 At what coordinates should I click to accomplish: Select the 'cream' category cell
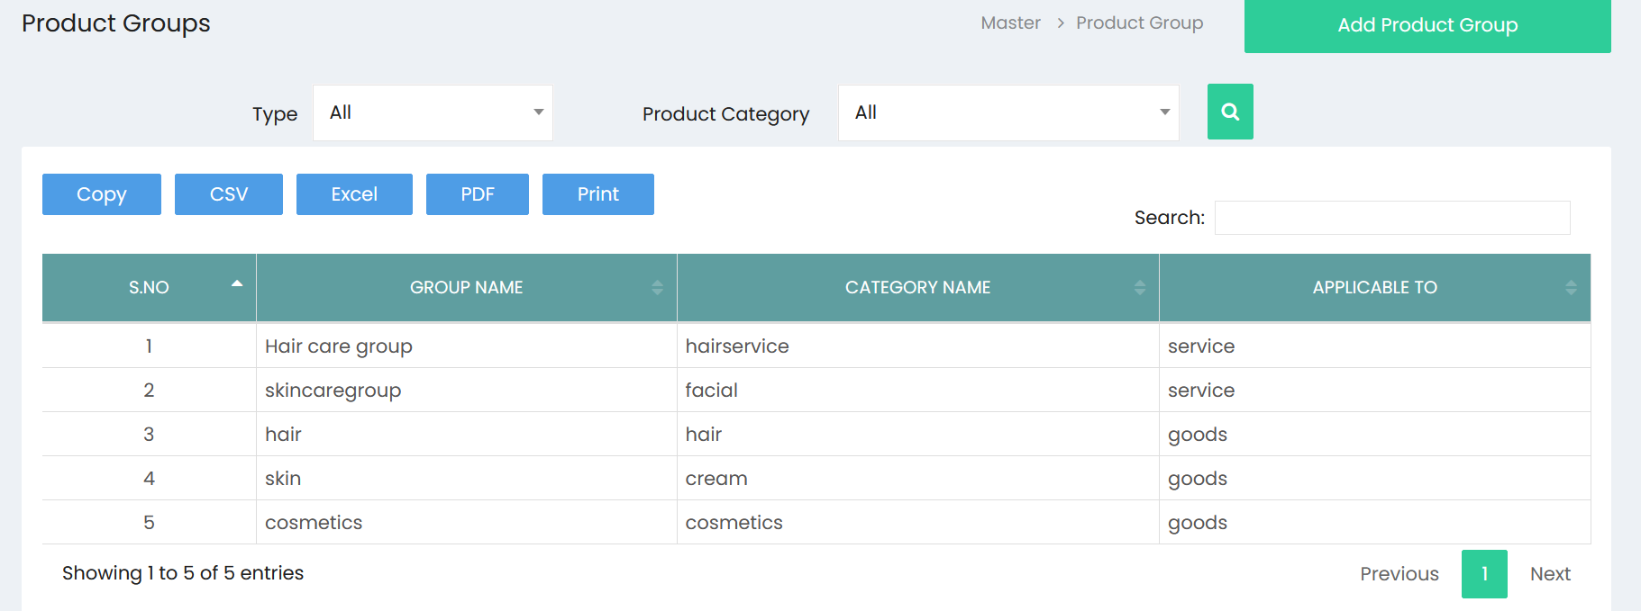click(x=917, y=479)
